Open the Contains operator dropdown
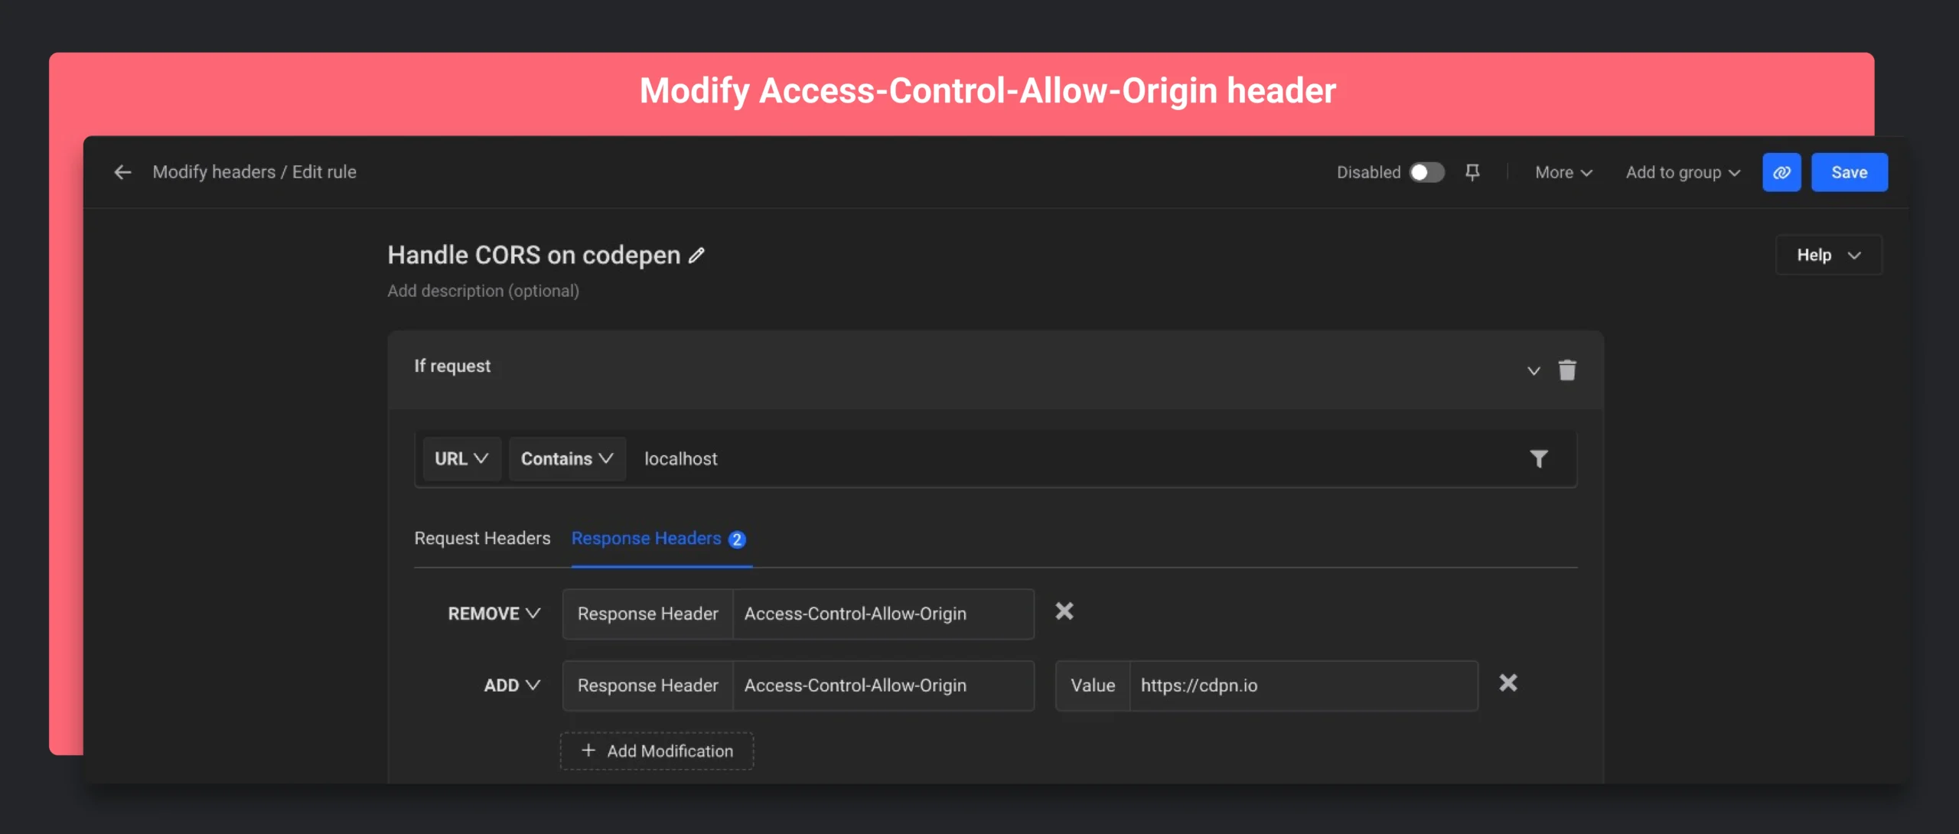Screen dimensions: 1959x834 click(567, 458)
